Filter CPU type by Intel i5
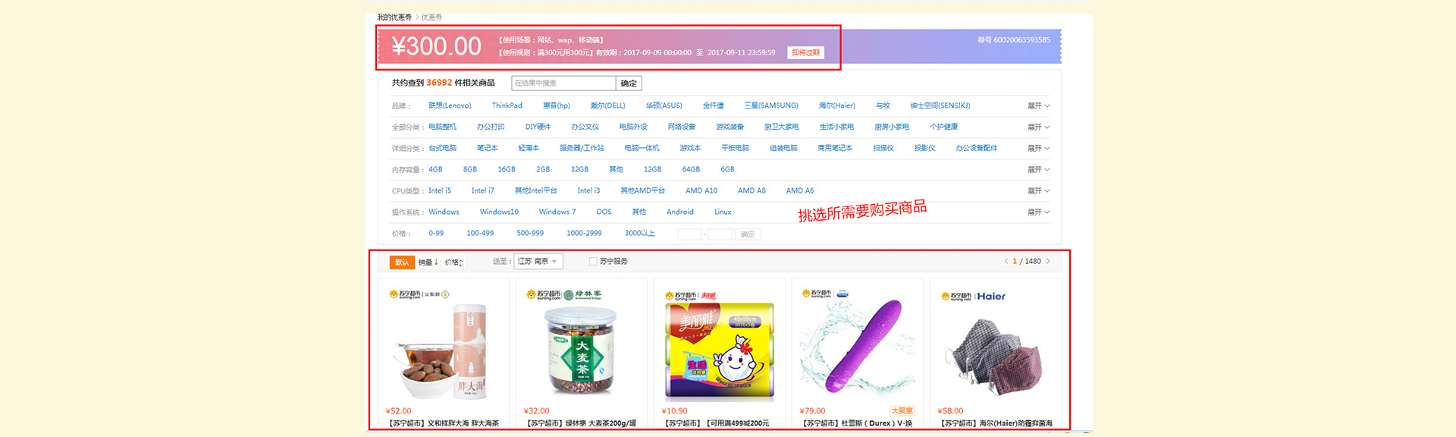The height and width of the screenshot is (437, 1456). (x=440, y=190)
